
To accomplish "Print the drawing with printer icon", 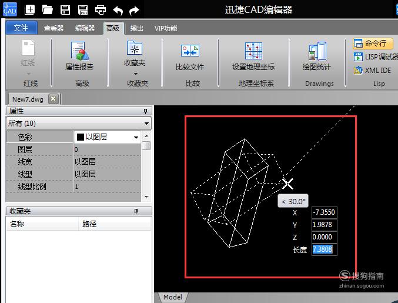I will pos(101,10).
